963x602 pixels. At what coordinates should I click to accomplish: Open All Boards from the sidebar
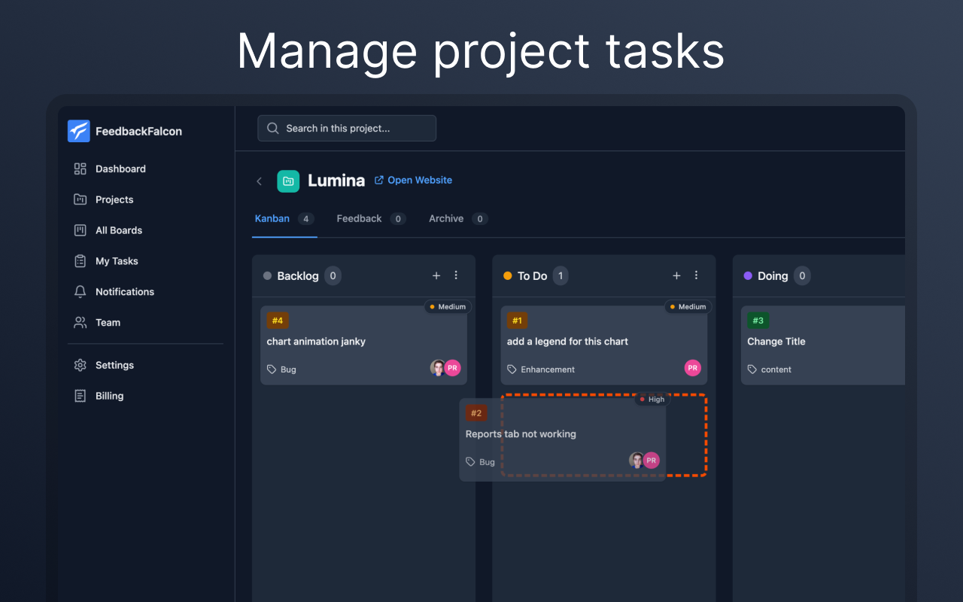point(81,230)
